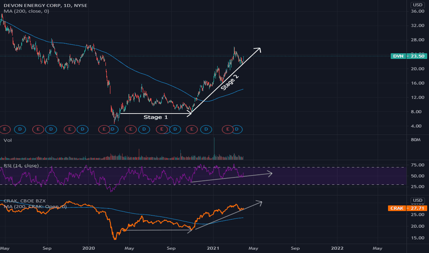Click the 2021 label on the time axis
The image size is (429, 253).
click(213, 248)
